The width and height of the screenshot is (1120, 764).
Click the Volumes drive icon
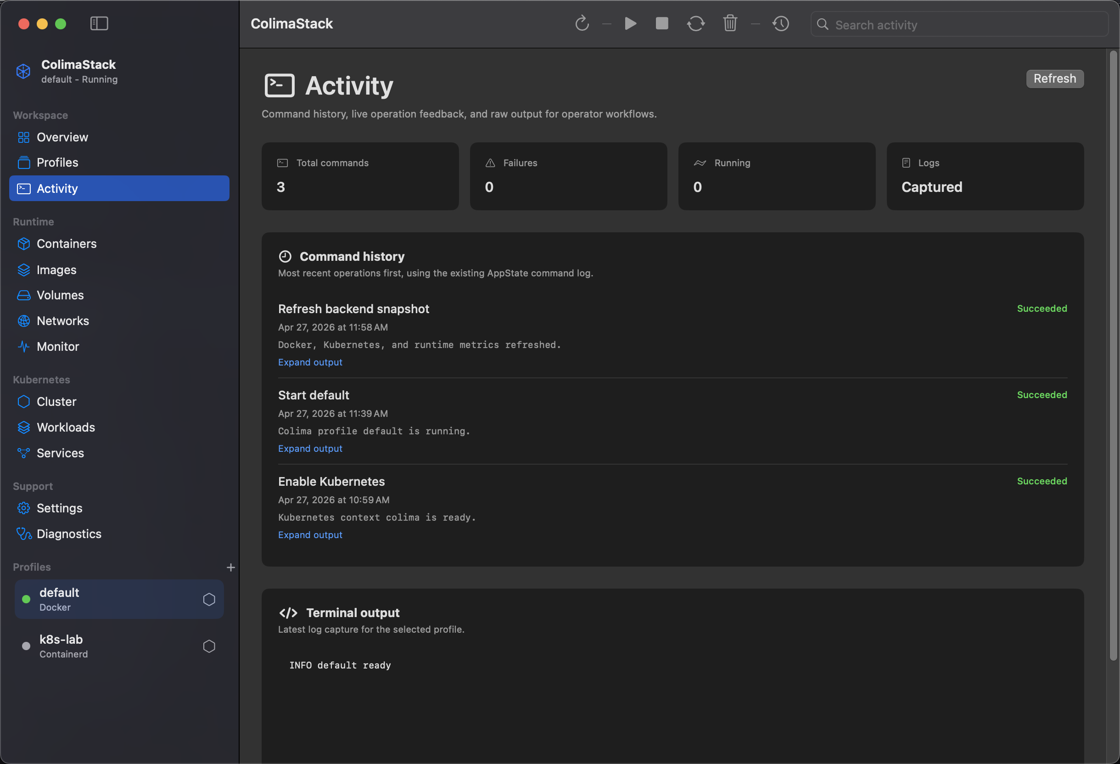tap(23, 296)
